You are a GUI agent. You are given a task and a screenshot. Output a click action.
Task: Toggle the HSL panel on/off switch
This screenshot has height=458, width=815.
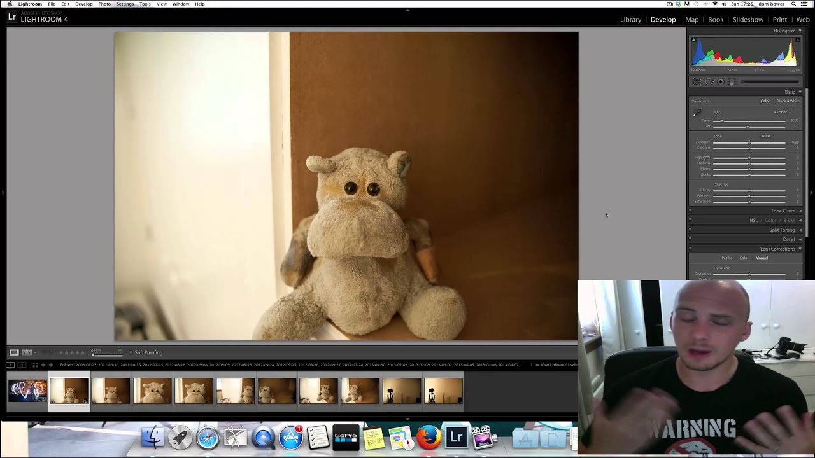(x=690, y=220)
